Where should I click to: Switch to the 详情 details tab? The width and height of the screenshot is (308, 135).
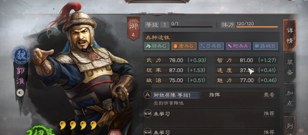290,35
